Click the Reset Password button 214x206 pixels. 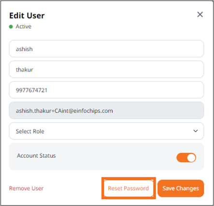click(128, 188)
